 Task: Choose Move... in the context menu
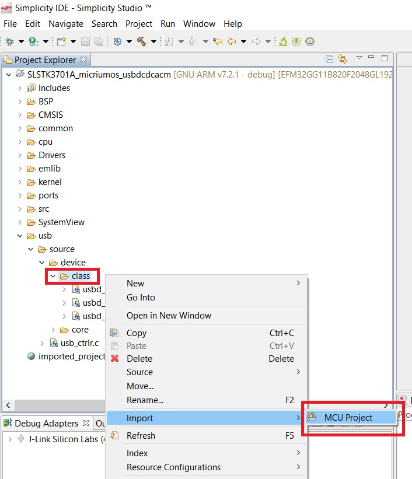tap(207, 386)
